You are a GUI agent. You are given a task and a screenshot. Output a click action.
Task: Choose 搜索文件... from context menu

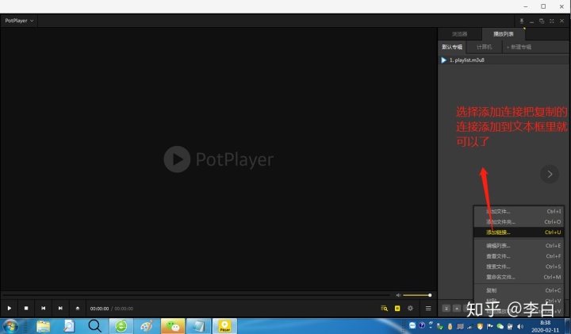click(x=519, y=267)
